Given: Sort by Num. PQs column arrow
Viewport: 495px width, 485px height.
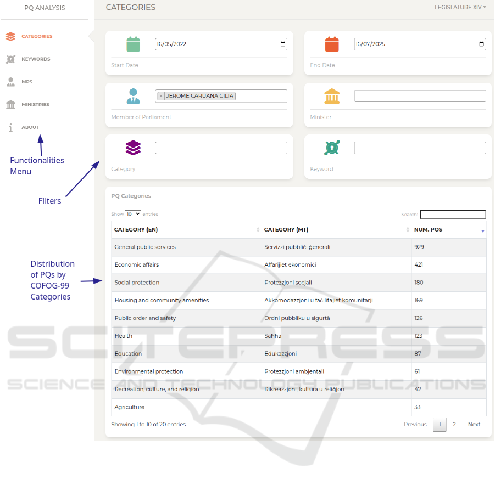Looking at the screenshot, I should click(x=482, y=230).
